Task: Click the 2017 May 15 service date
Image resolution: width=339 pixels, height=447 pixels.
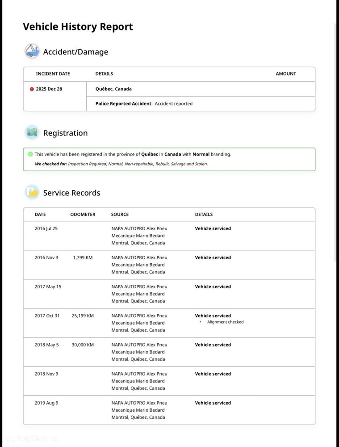Action: click(x=48, y=287)
